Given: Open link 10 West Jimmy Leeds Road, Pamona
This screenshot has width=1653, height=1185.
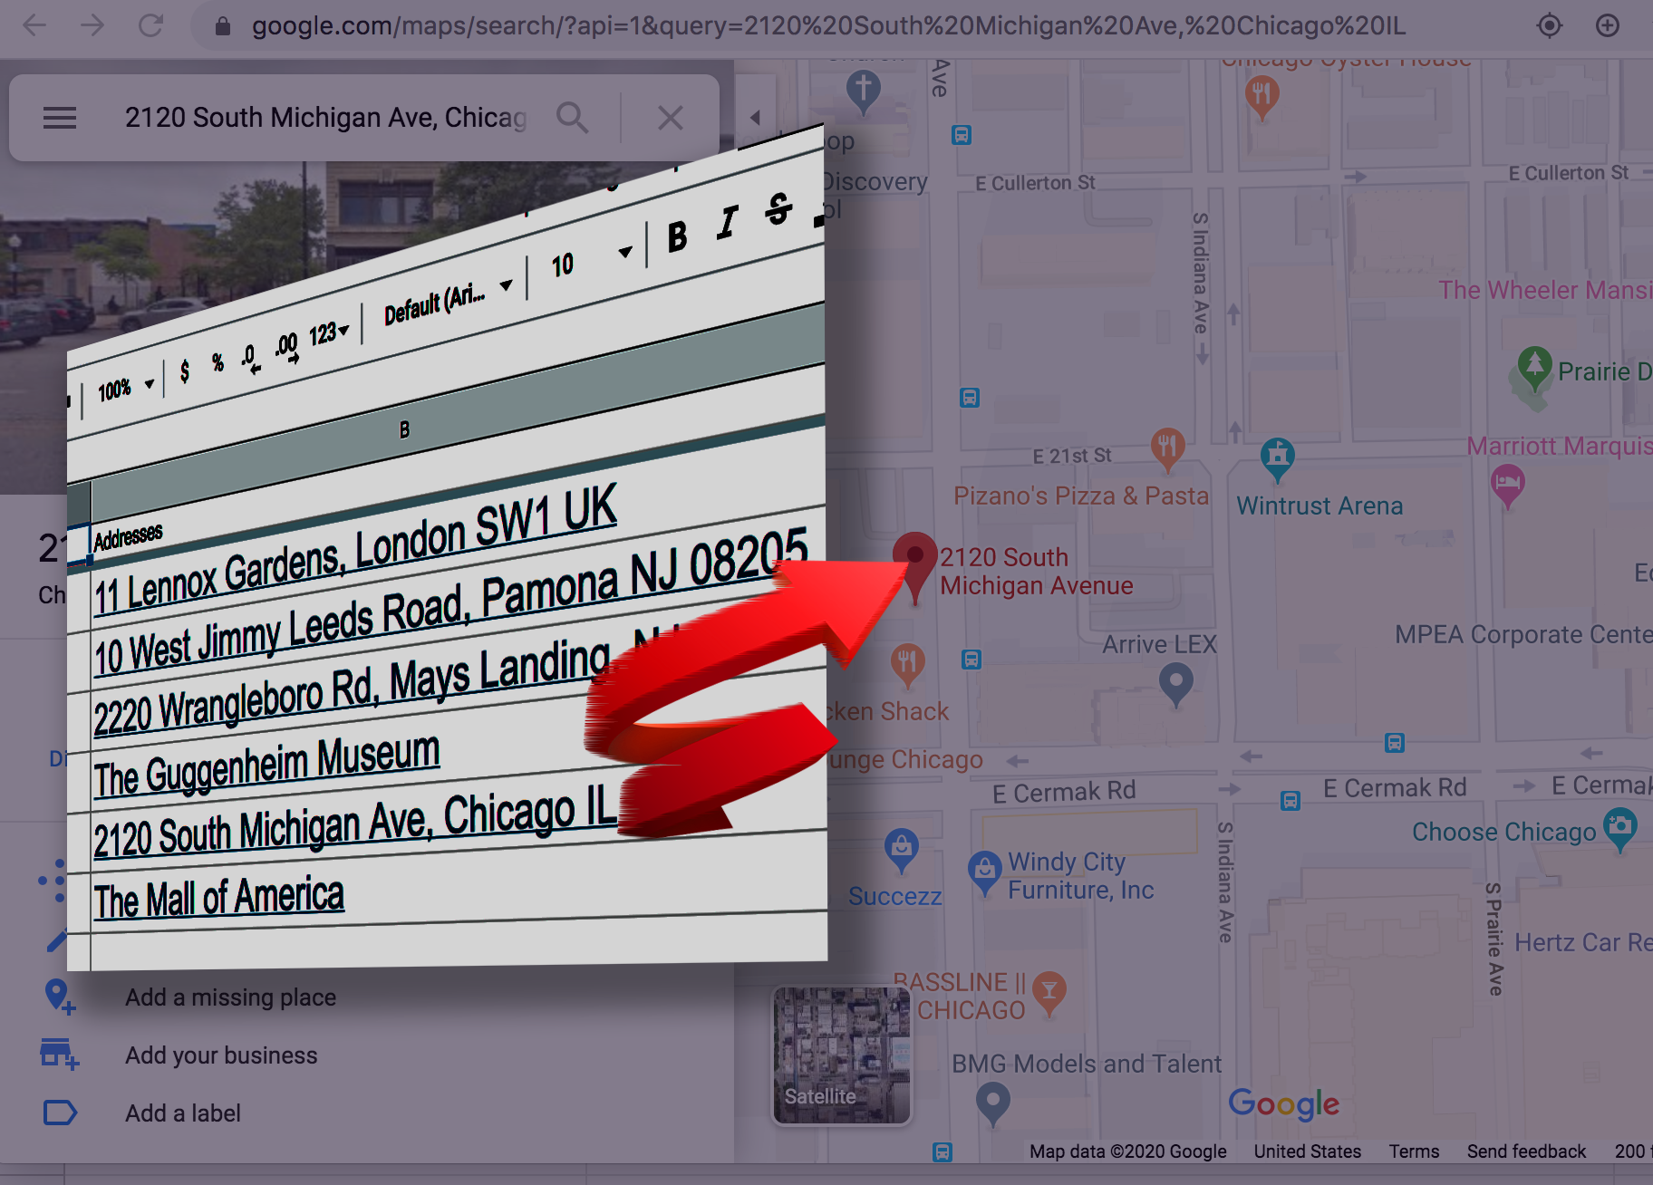Looking at the screenshot, I should pyautogui.click(x=450, y=603).
